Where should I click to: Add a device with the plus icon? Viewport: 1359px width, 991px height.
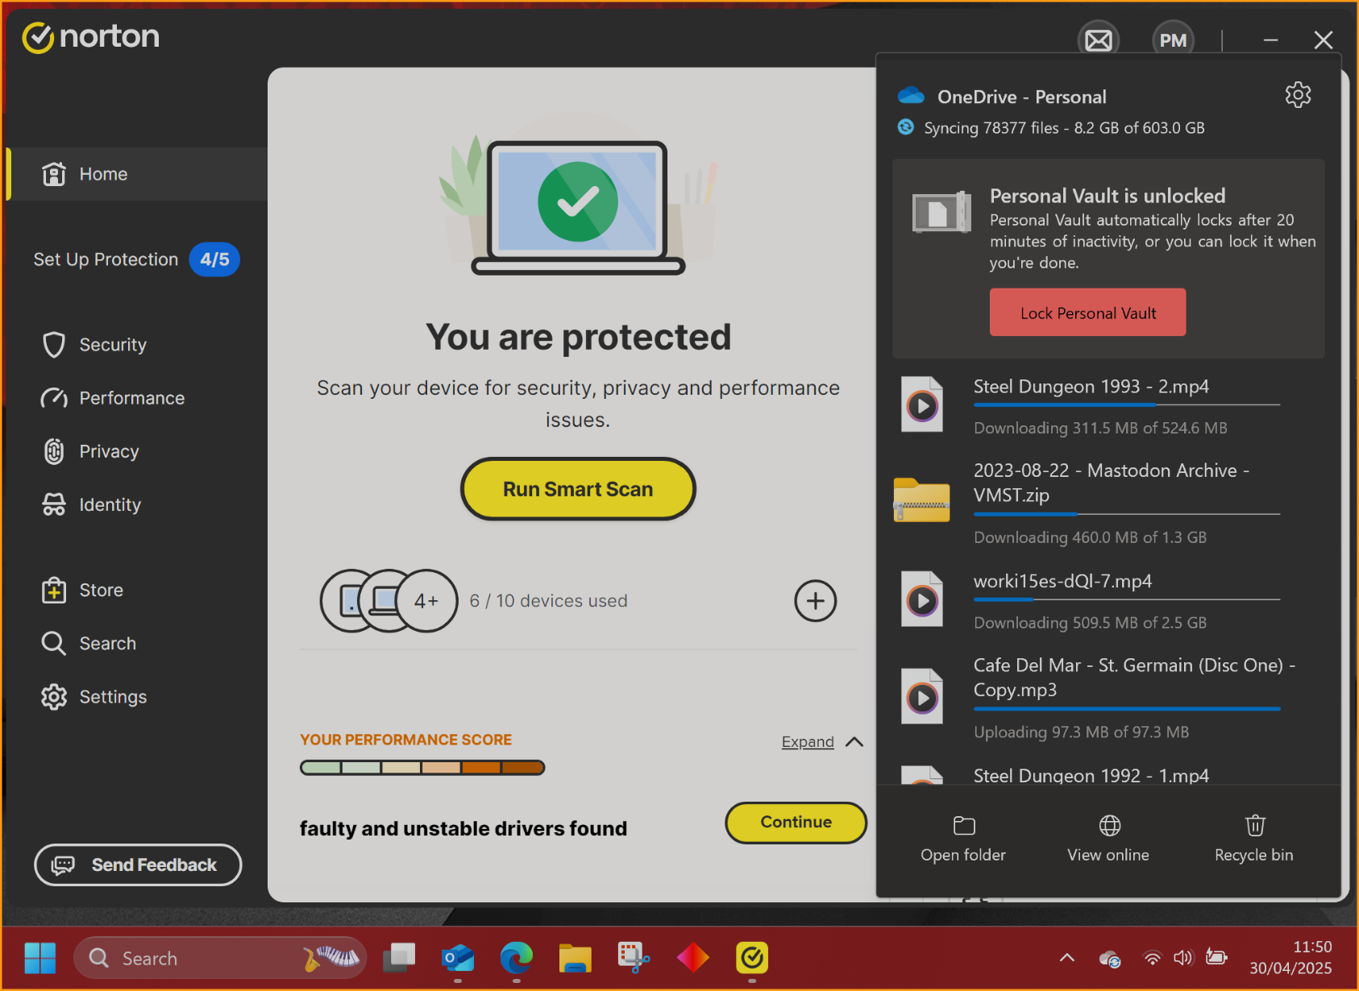[816, 601]
